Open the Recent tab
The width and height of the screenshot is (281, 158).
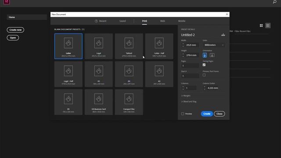pos(101,21)
